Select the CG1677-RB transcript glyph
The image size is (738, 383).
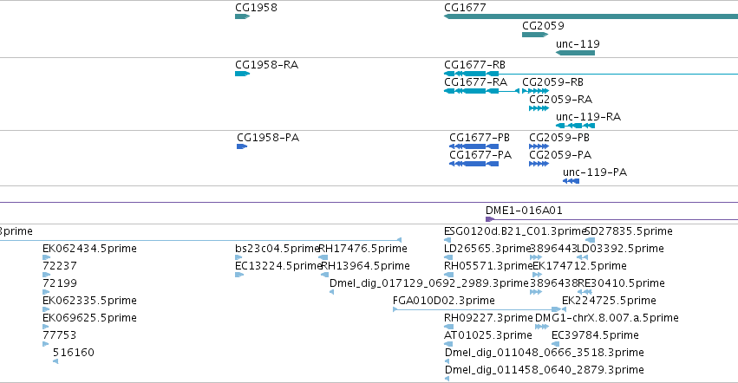tap(591, 74)
